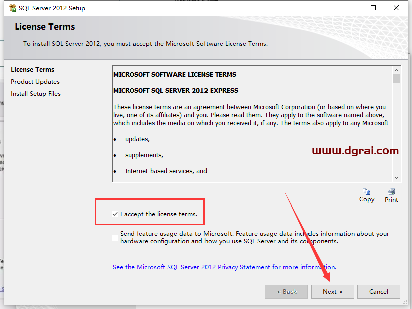Select the License Terms step in sidebar

click(33, 70)
